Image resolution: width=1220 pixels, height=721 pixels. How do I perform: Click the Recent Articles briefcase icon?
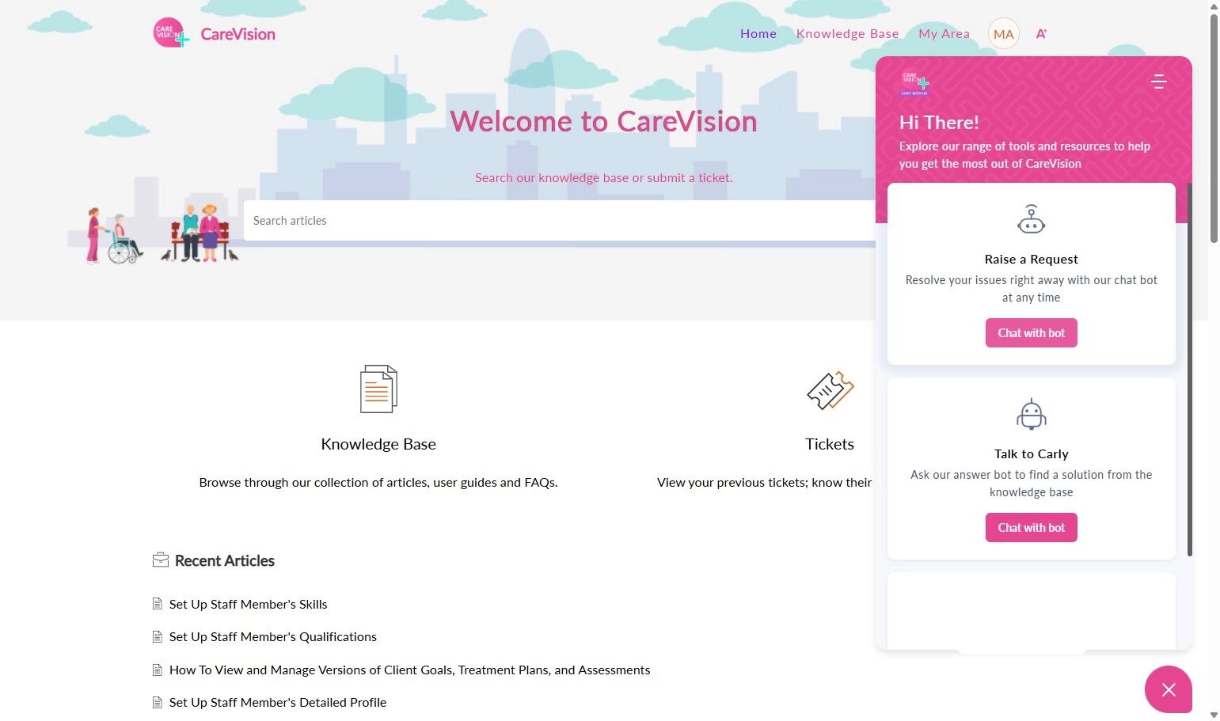[x=161, y=560]
